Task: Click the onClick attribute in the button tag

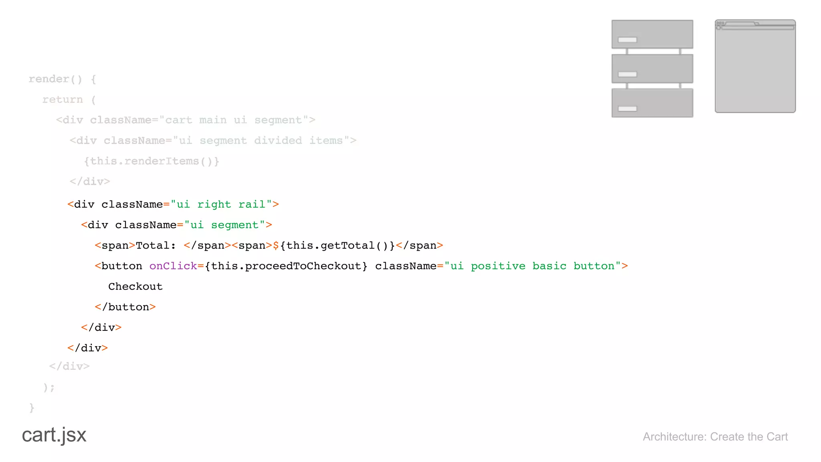Action: [173, 266]
